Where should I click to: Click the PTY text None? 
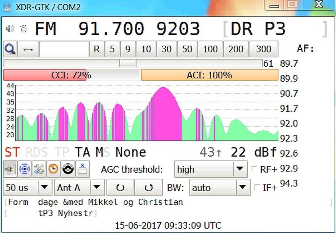pyautogui.click(x=131, y=152)
